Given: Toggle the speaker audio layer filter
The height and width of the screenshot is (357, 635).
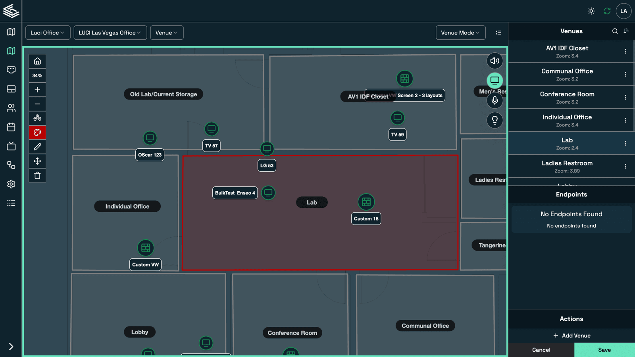Looking at the screenshot, I should (495, 61).
